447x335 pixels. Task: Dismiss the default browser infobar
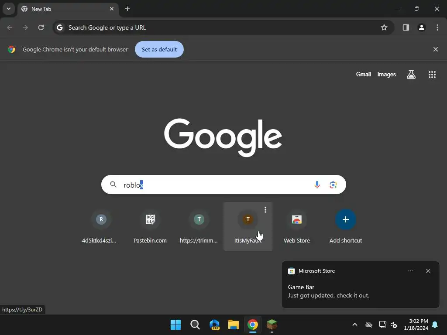435,50
